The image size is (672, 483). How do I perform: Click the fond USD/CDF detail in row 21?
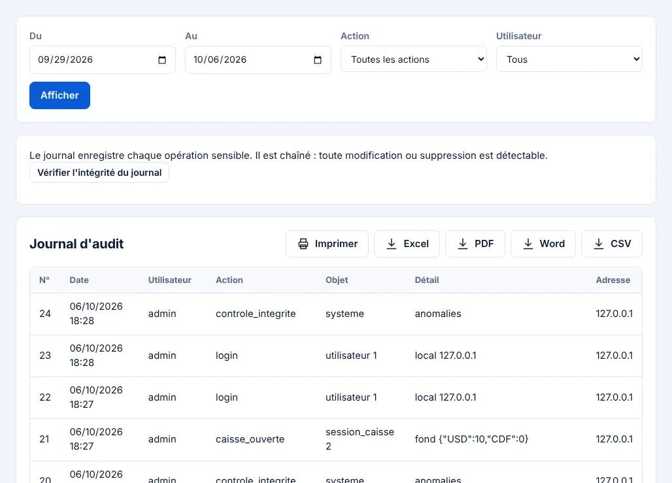click(x=472, y=439)
